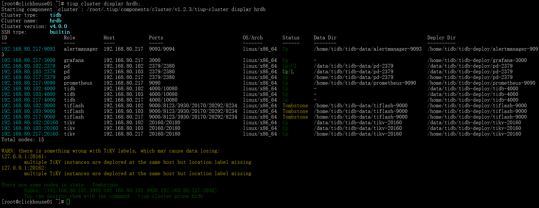The height and width of the screenshot is (208, 539).
Task: Select node ID 192.168.80.103:4000
Action: coord(28,94)
